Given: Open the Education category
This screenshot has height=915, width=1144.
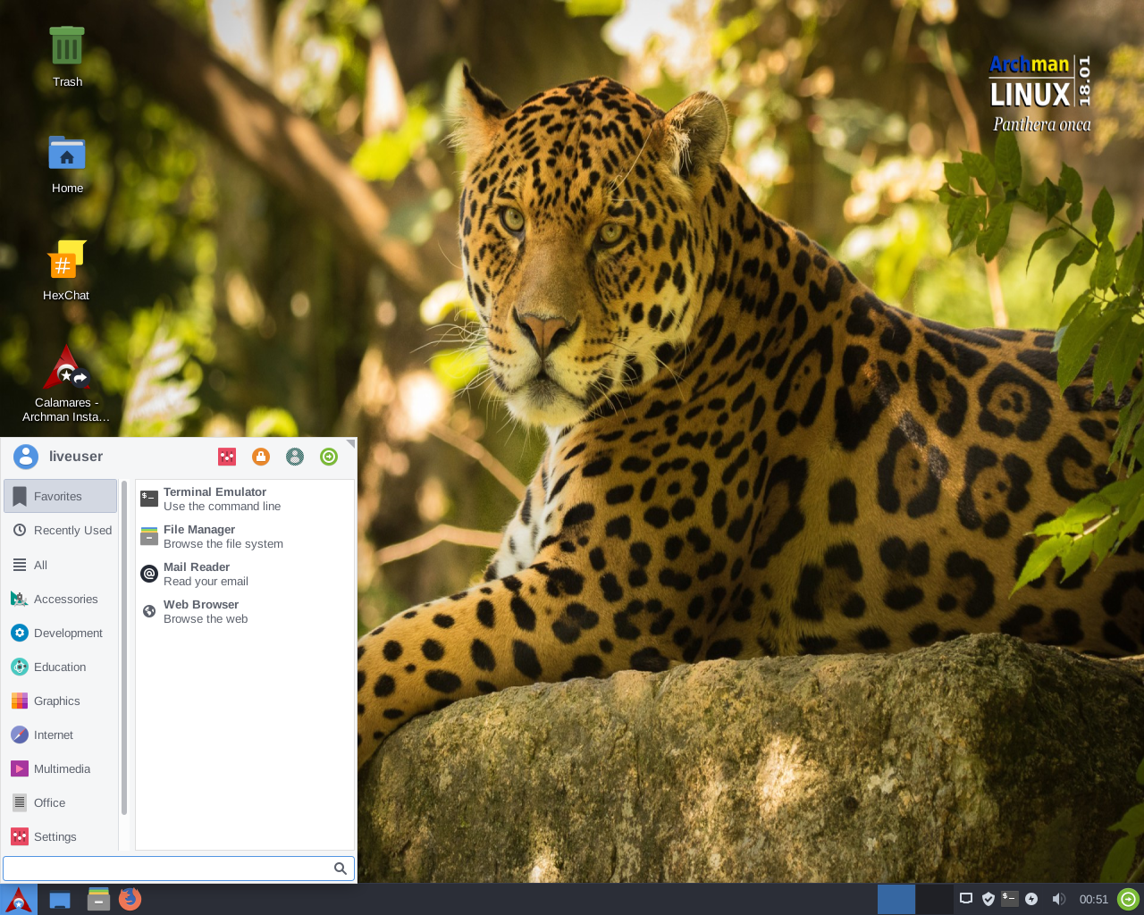Looking at the screenshot, I should tap(61, 667).
